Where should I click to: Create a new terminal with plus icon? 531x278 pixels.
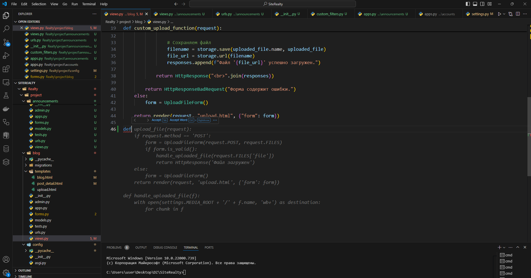(x=500, y=247)
